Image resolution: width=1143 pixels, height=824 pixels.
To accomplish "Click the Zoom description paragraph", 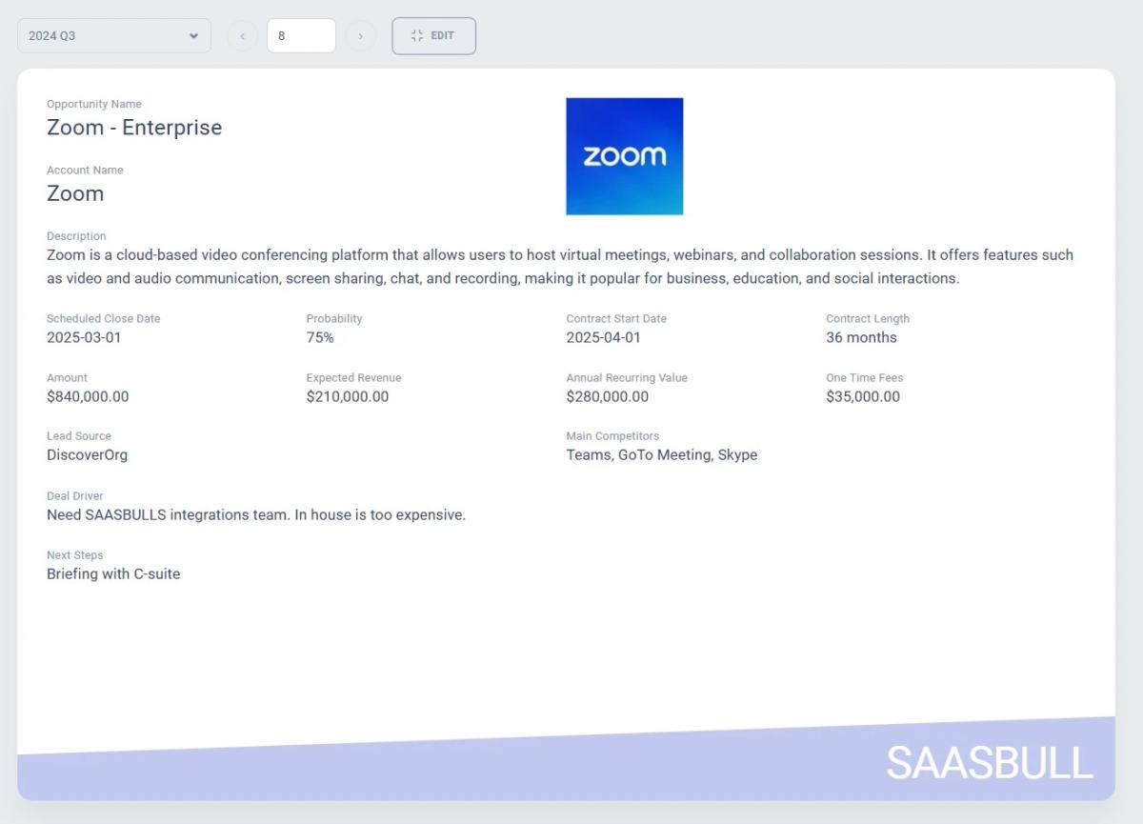I will (x=560, y=267).
